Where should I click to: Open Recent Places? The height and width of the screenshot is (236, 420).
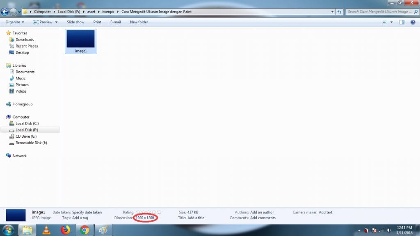(27, 46)
